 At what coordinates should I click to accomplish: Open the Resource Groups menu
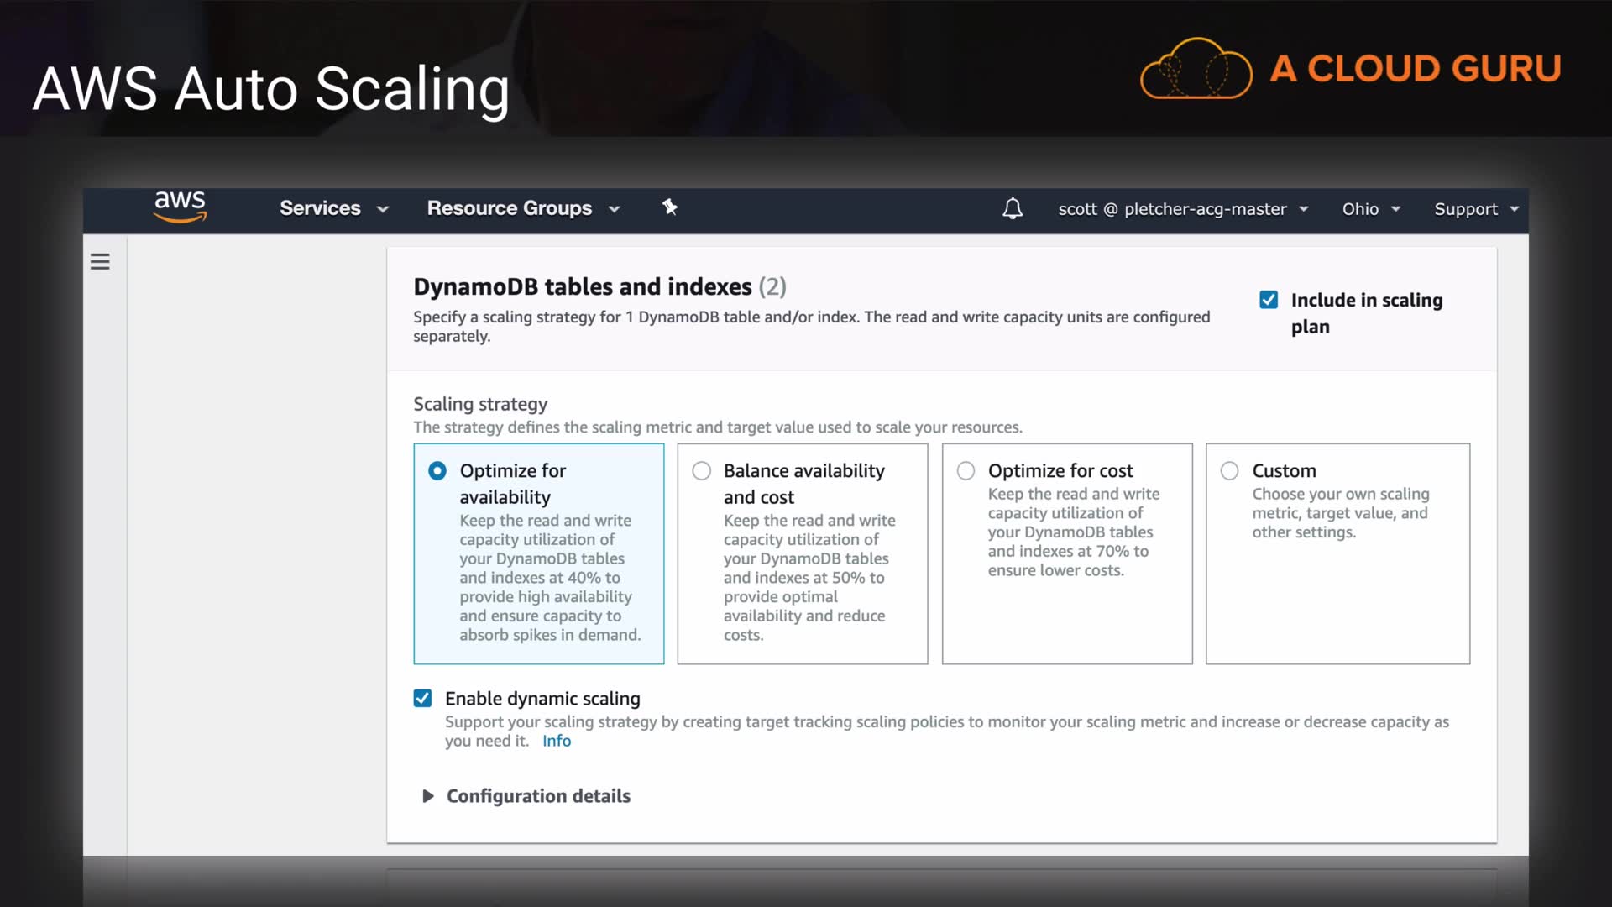click(522, 208)
